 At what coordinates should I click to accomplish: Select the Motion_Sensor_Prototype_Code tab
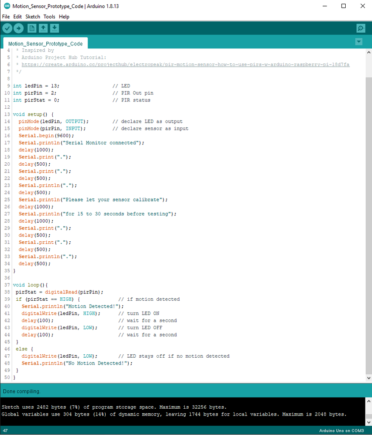coord(45,44)
